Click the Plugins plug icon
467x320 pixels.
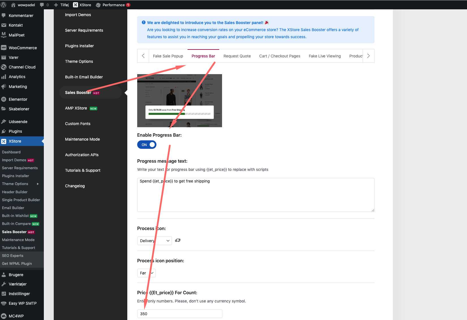(x=4, y=131)
